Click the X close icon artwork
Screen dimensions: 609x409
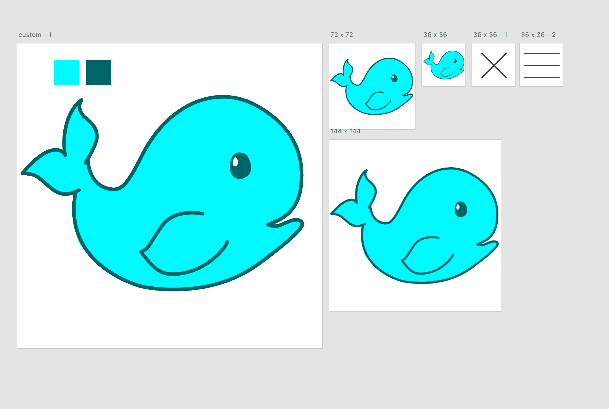[x=494, y=65]
